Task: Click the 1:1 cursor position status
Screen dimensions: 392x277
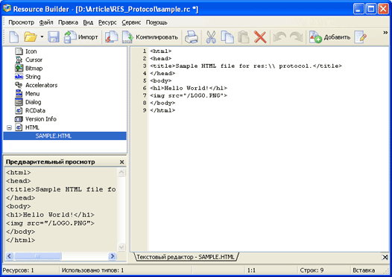Action: pyautogui.click(x=251, y=270)
